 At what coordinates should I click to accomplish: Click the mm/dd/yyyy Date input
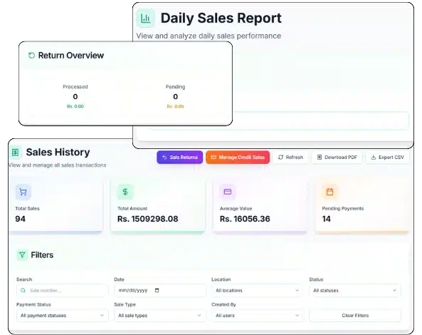coord(160,290)
